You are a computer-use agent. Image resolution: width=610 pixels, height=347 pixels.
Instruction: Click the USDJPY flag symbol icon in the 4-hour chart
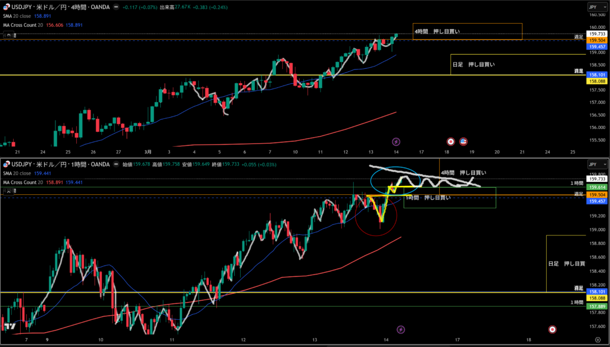(x=4, y=7)
